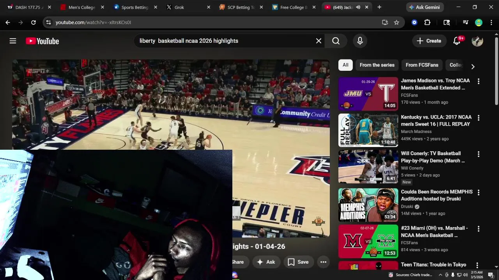Switch to the SCP Betting tab
This screenshot has height=280, width=499.
pyautogui.click(x=241, y=7)
